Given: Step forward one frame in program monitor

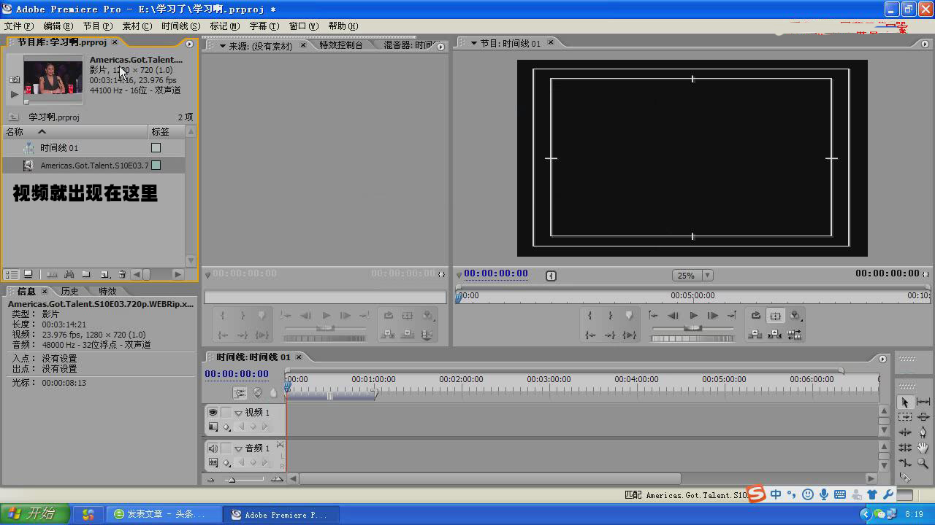Looking at the screenshot, I should (713, 315).
